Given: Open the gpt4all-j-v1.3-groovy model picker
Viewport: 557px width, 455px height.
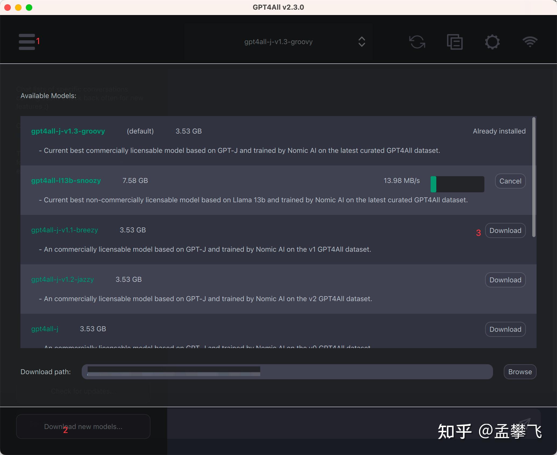Looking at the screenshot, I should pos(278,42).
